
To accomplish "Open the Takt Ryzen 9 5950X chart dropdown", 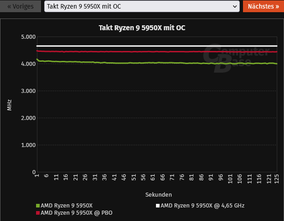I will pyautogui.click(x=142, y=6).
